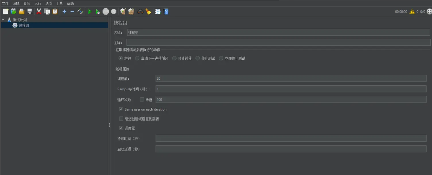432x175 pixels.
Task: Open the 编辑 menu
Action: pos(16,3)
